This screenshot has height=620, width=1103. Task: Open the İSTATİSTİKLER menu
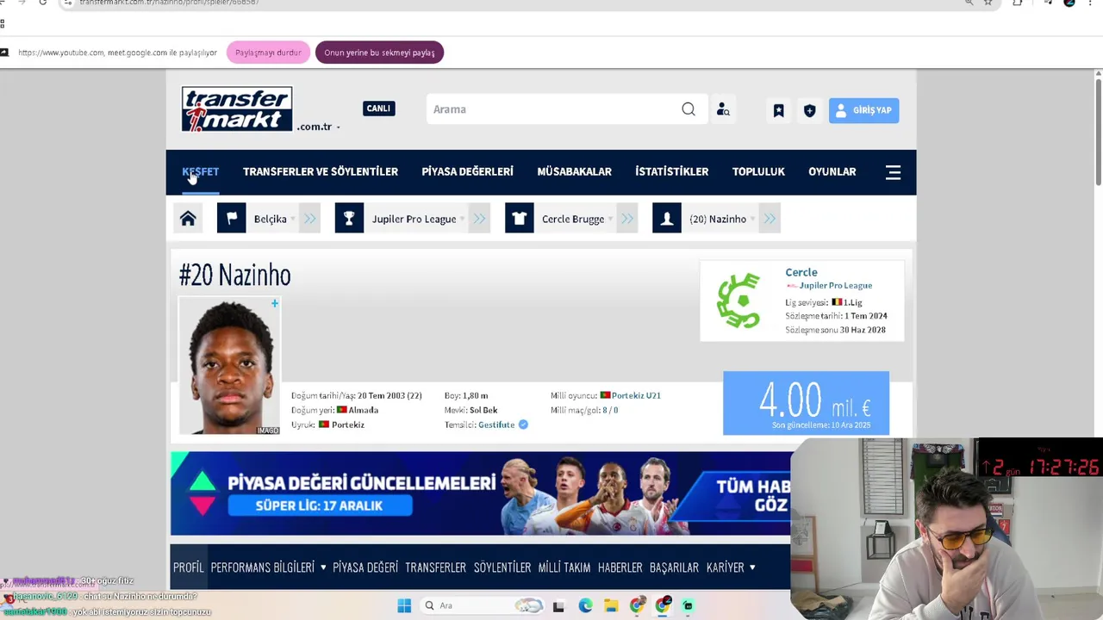[x=671, y=171]
